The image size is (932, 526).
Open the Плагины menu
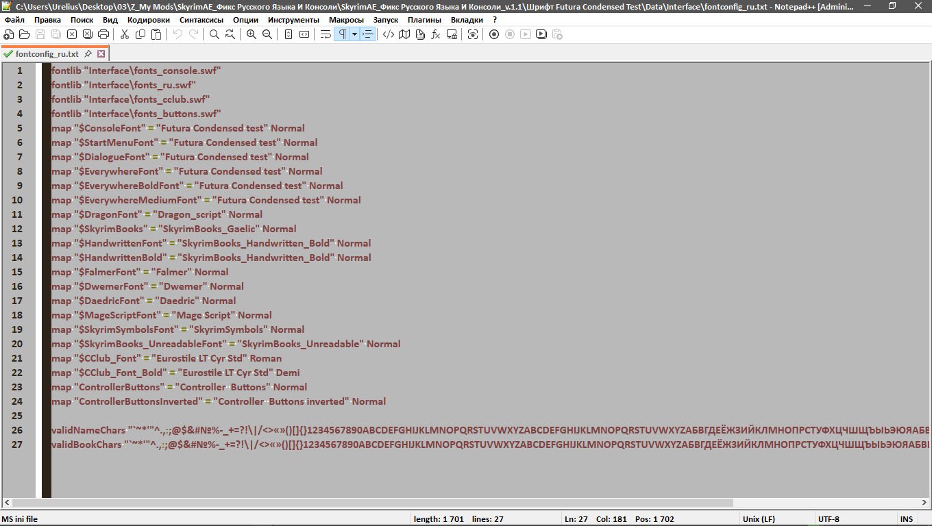tap(424, 20)
